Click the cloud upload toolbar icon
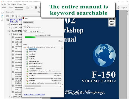The height and width of the screenshot is (99, 129). (x=32, y=8)
